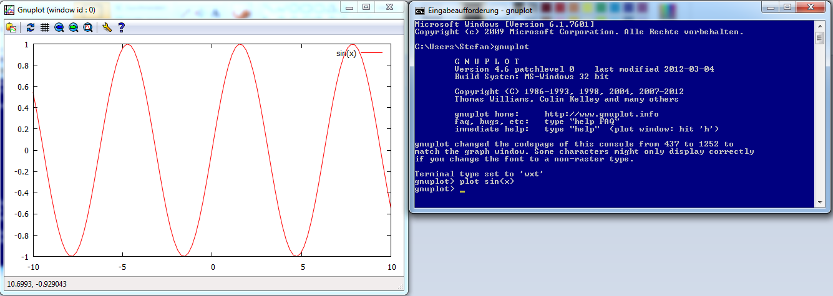This screenshot has height=296, width=833.
Task: Click the console vertical scrollbar thumb
Action: 819,38
